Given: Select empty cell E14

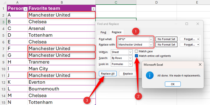Looking at the screenshot, I should [193, 96].
